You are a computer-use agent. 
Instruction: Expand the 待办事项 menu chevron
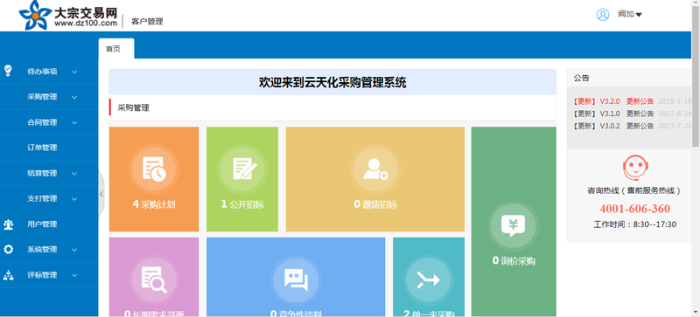point(74,72)
